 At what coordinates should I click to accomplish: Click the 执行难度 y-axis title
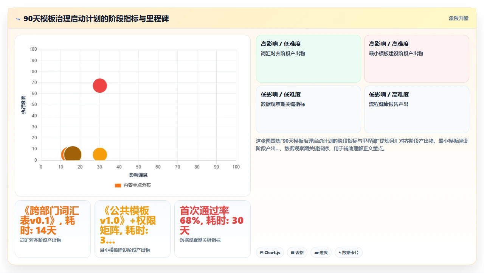(23, 105)
